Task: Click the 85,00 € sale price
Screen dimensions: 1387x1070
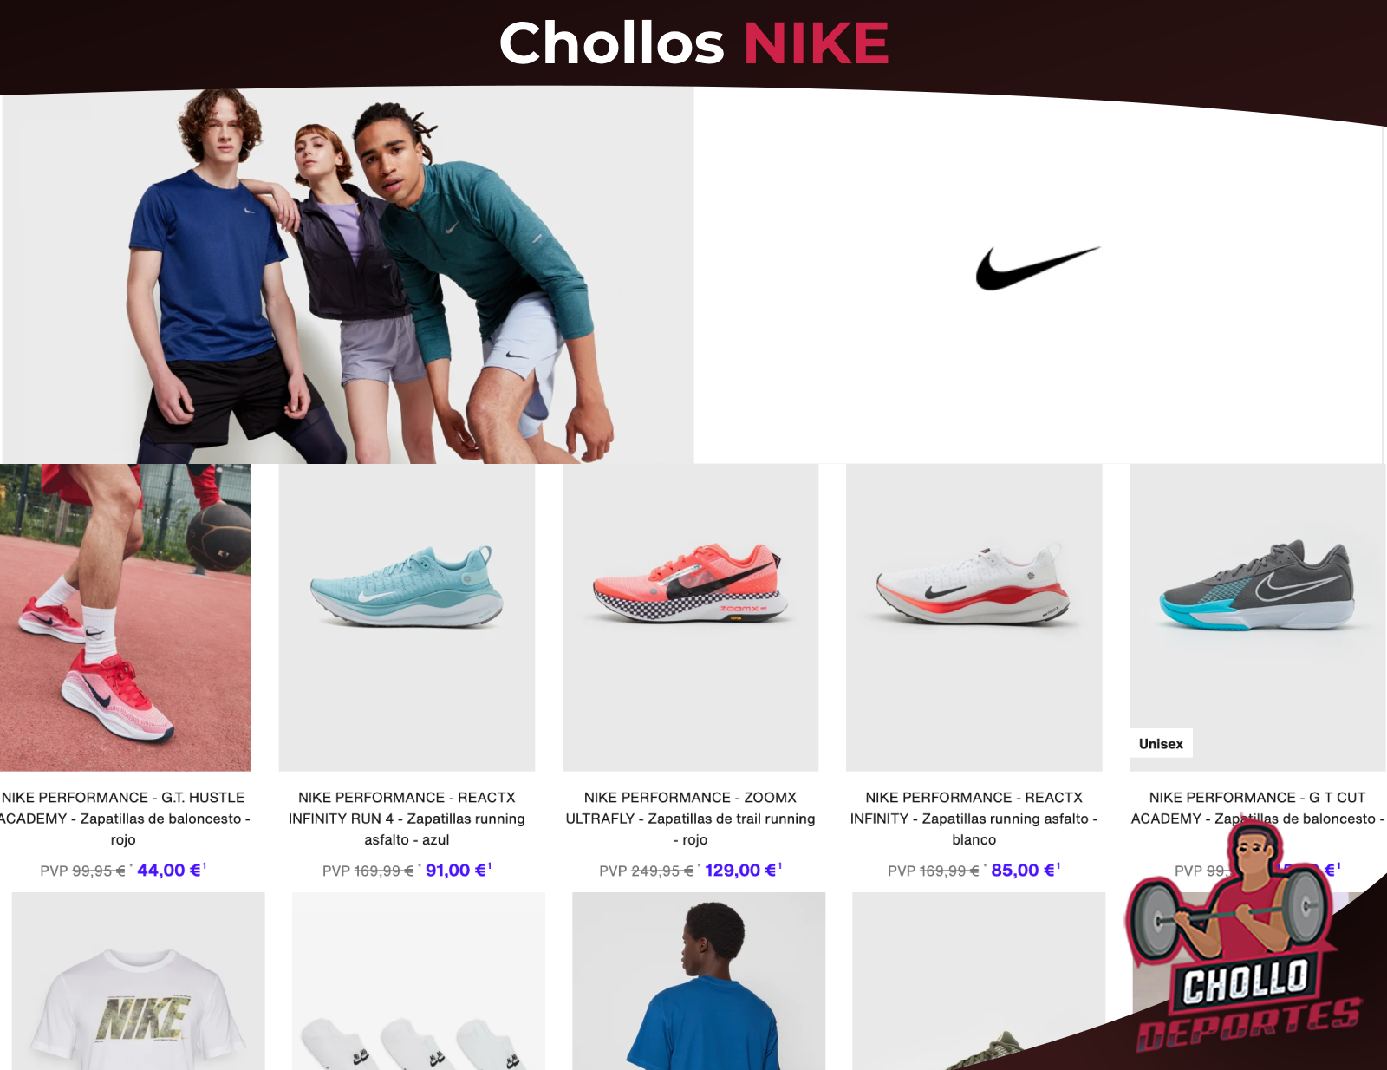Action: [x=1026, y=870]
